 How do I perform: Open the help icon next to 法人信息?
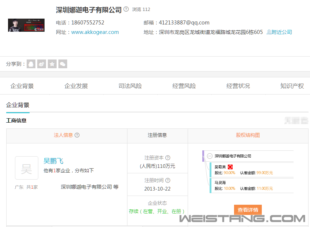pyautogui.click(x=77, y=135)
